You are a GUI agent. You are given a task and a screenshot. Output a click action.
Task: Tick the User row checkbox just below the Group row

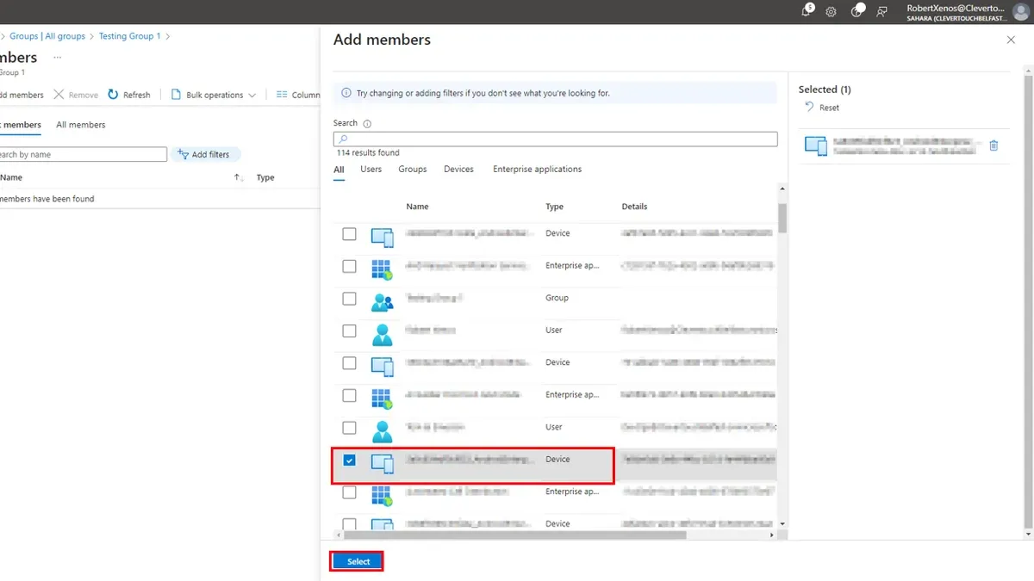349,331
